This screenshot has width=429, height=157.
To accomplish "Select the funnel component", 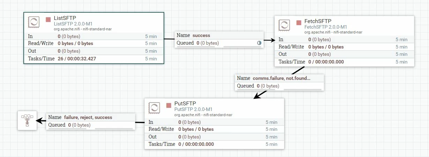I will click(27, 121).
